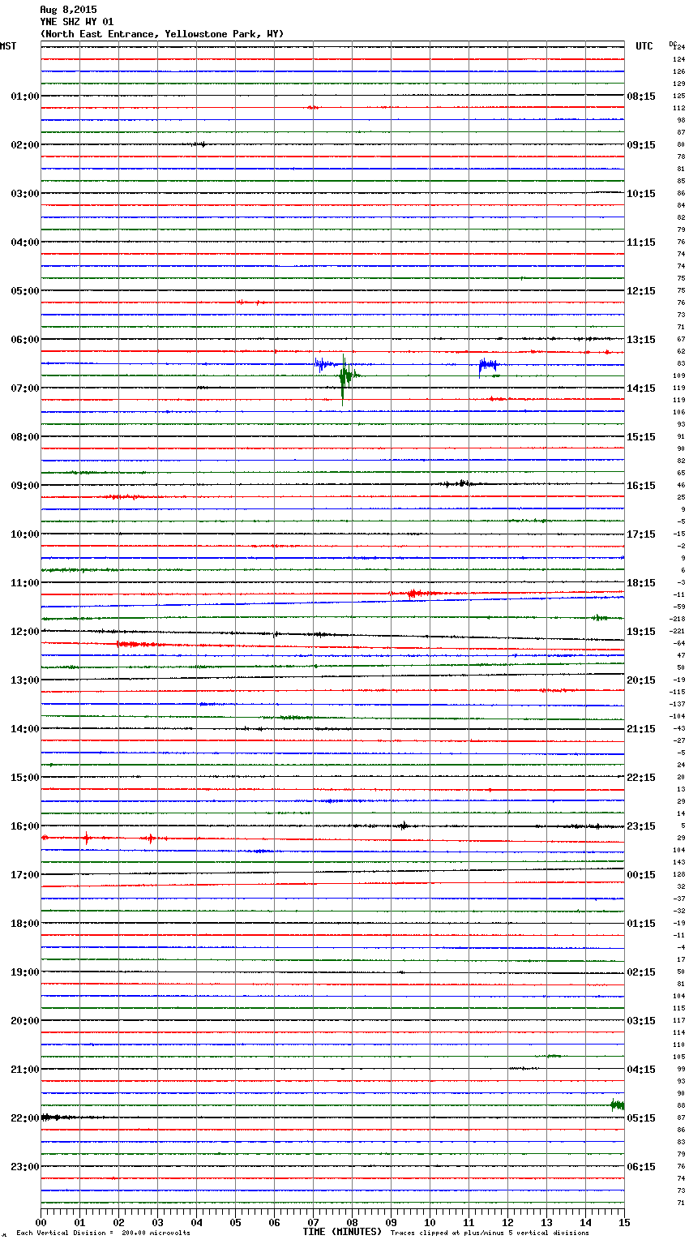Select the '13:15' UTC time label
Viewport: 689px width, 1244px height.
click(641, 340)
